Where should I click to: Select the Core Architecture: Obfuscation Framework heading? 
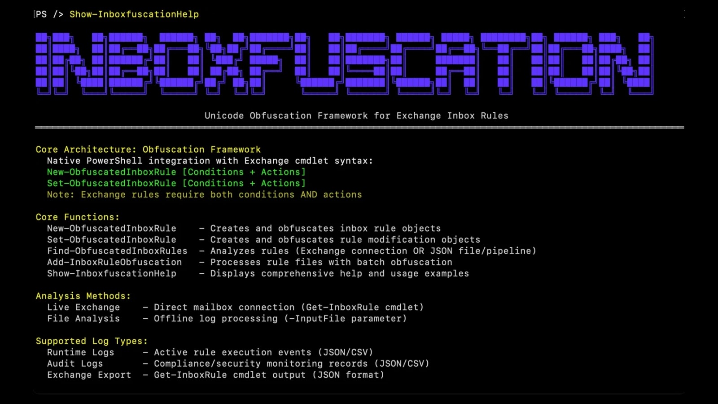point(148,149)
